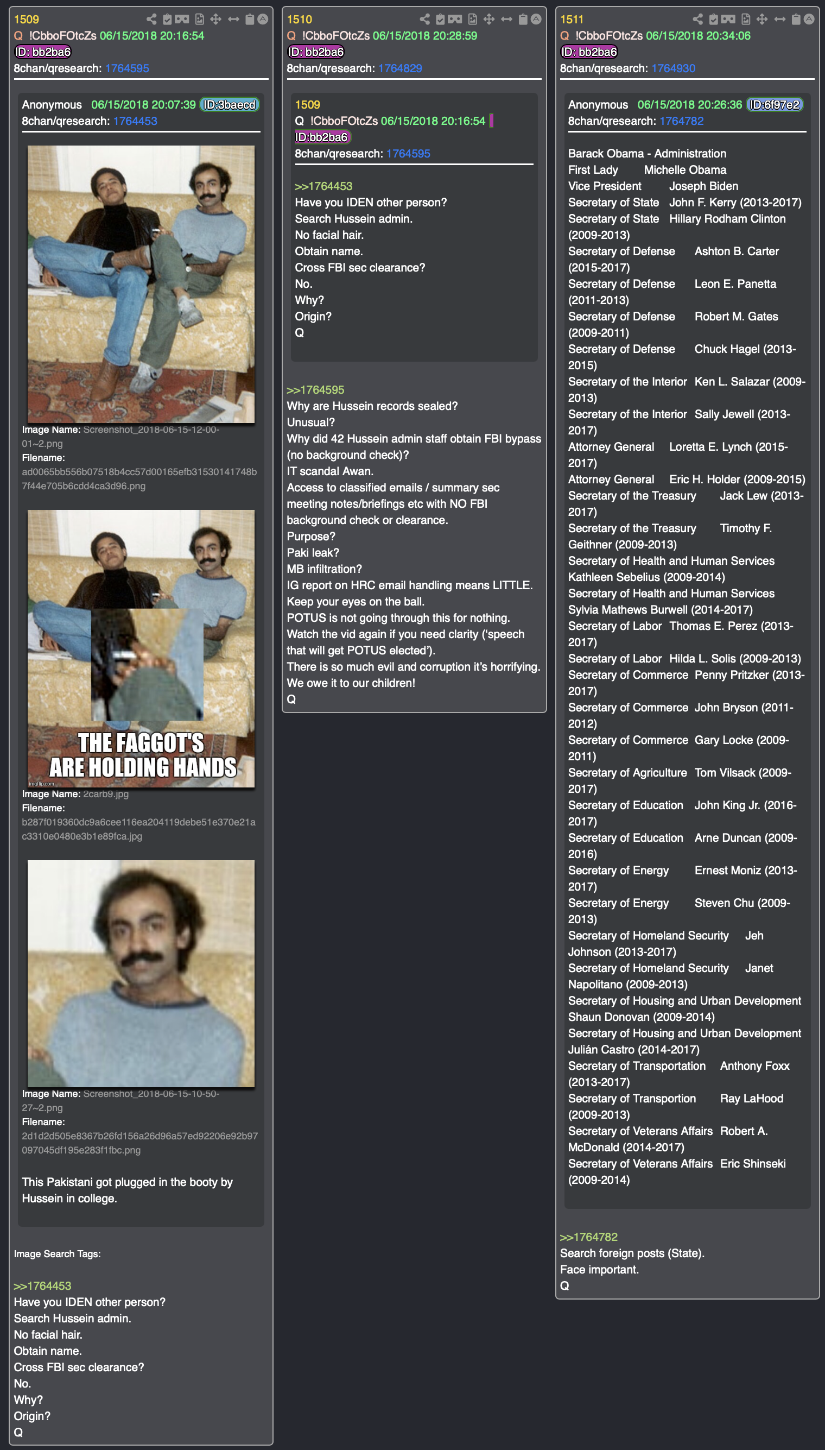This screenshot has height=1450, width=825.
Task: Click the image-file icon on post 1509
Action: coord(199,19)
